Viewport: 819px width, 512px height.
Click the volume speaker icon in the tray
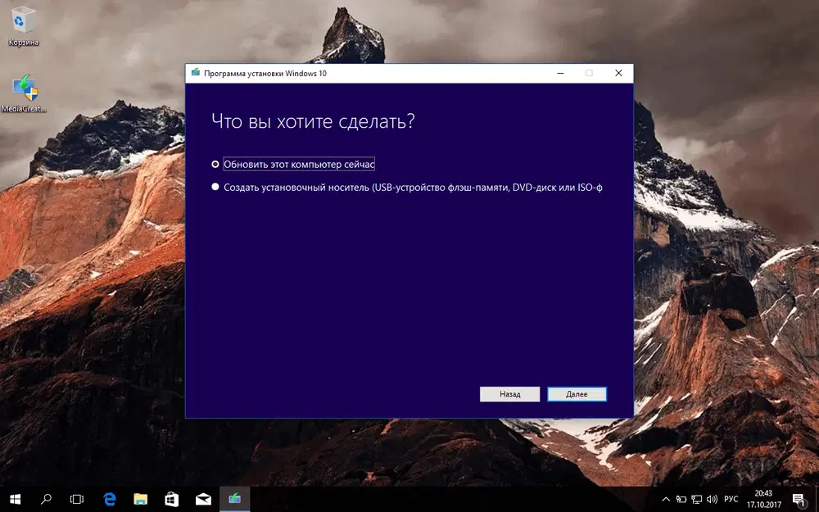pyautogui.click(x=711, y=498)
